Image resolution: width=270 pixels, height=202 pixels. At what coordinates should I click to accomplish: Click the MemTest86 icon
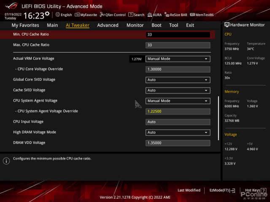click(192, 15)
